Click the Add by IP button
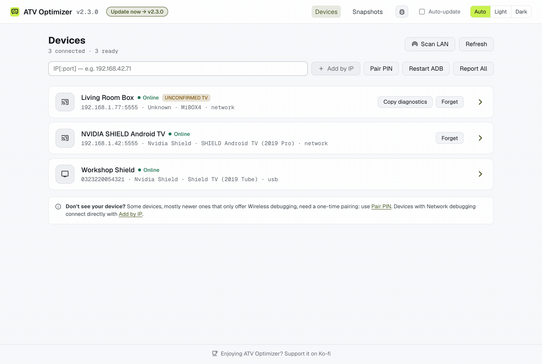 click(336, 69)
